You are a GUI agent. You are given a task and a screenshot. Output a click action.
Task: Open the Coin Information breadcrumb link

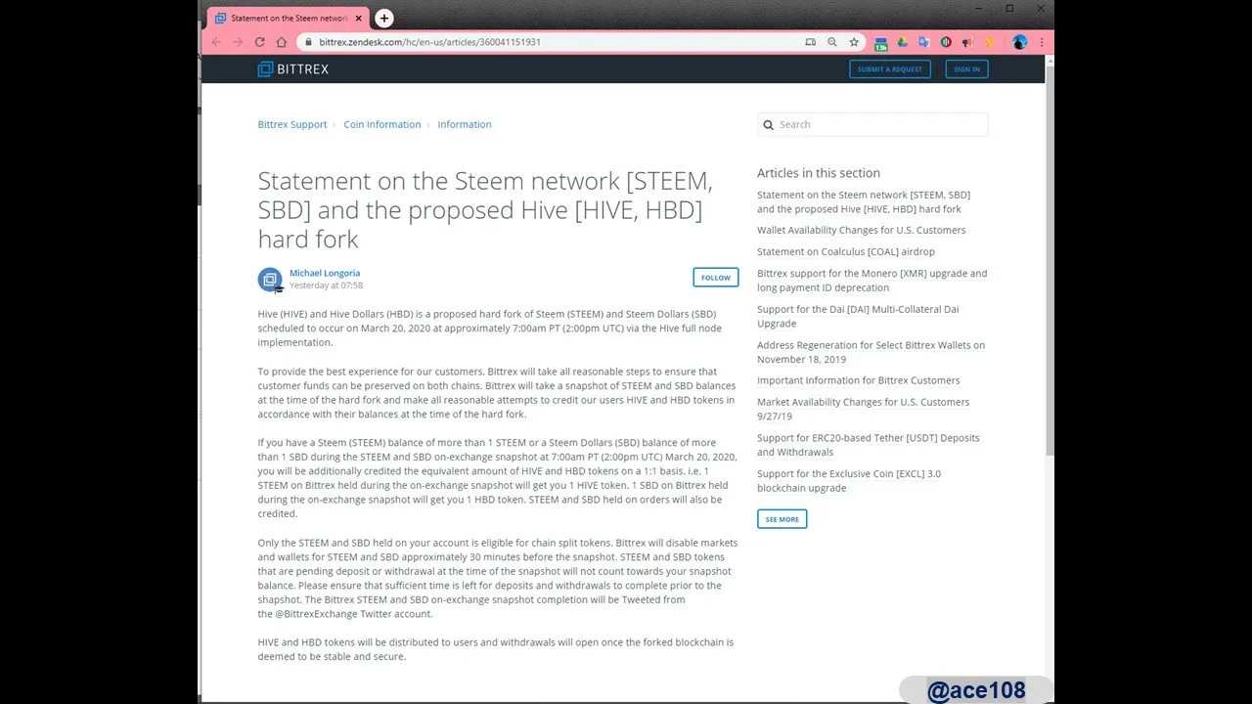pyautogui.click(x=382, y=124)
